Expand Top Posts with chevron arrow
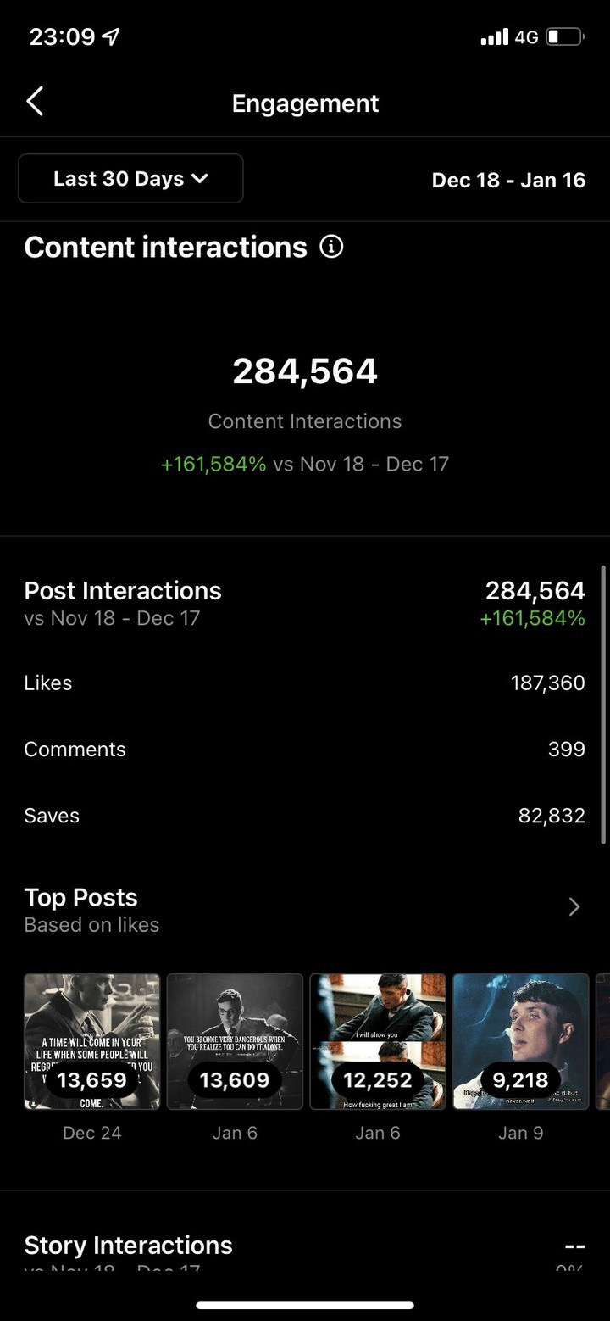Screen dimensions: 610x1321 pos(574,907)
